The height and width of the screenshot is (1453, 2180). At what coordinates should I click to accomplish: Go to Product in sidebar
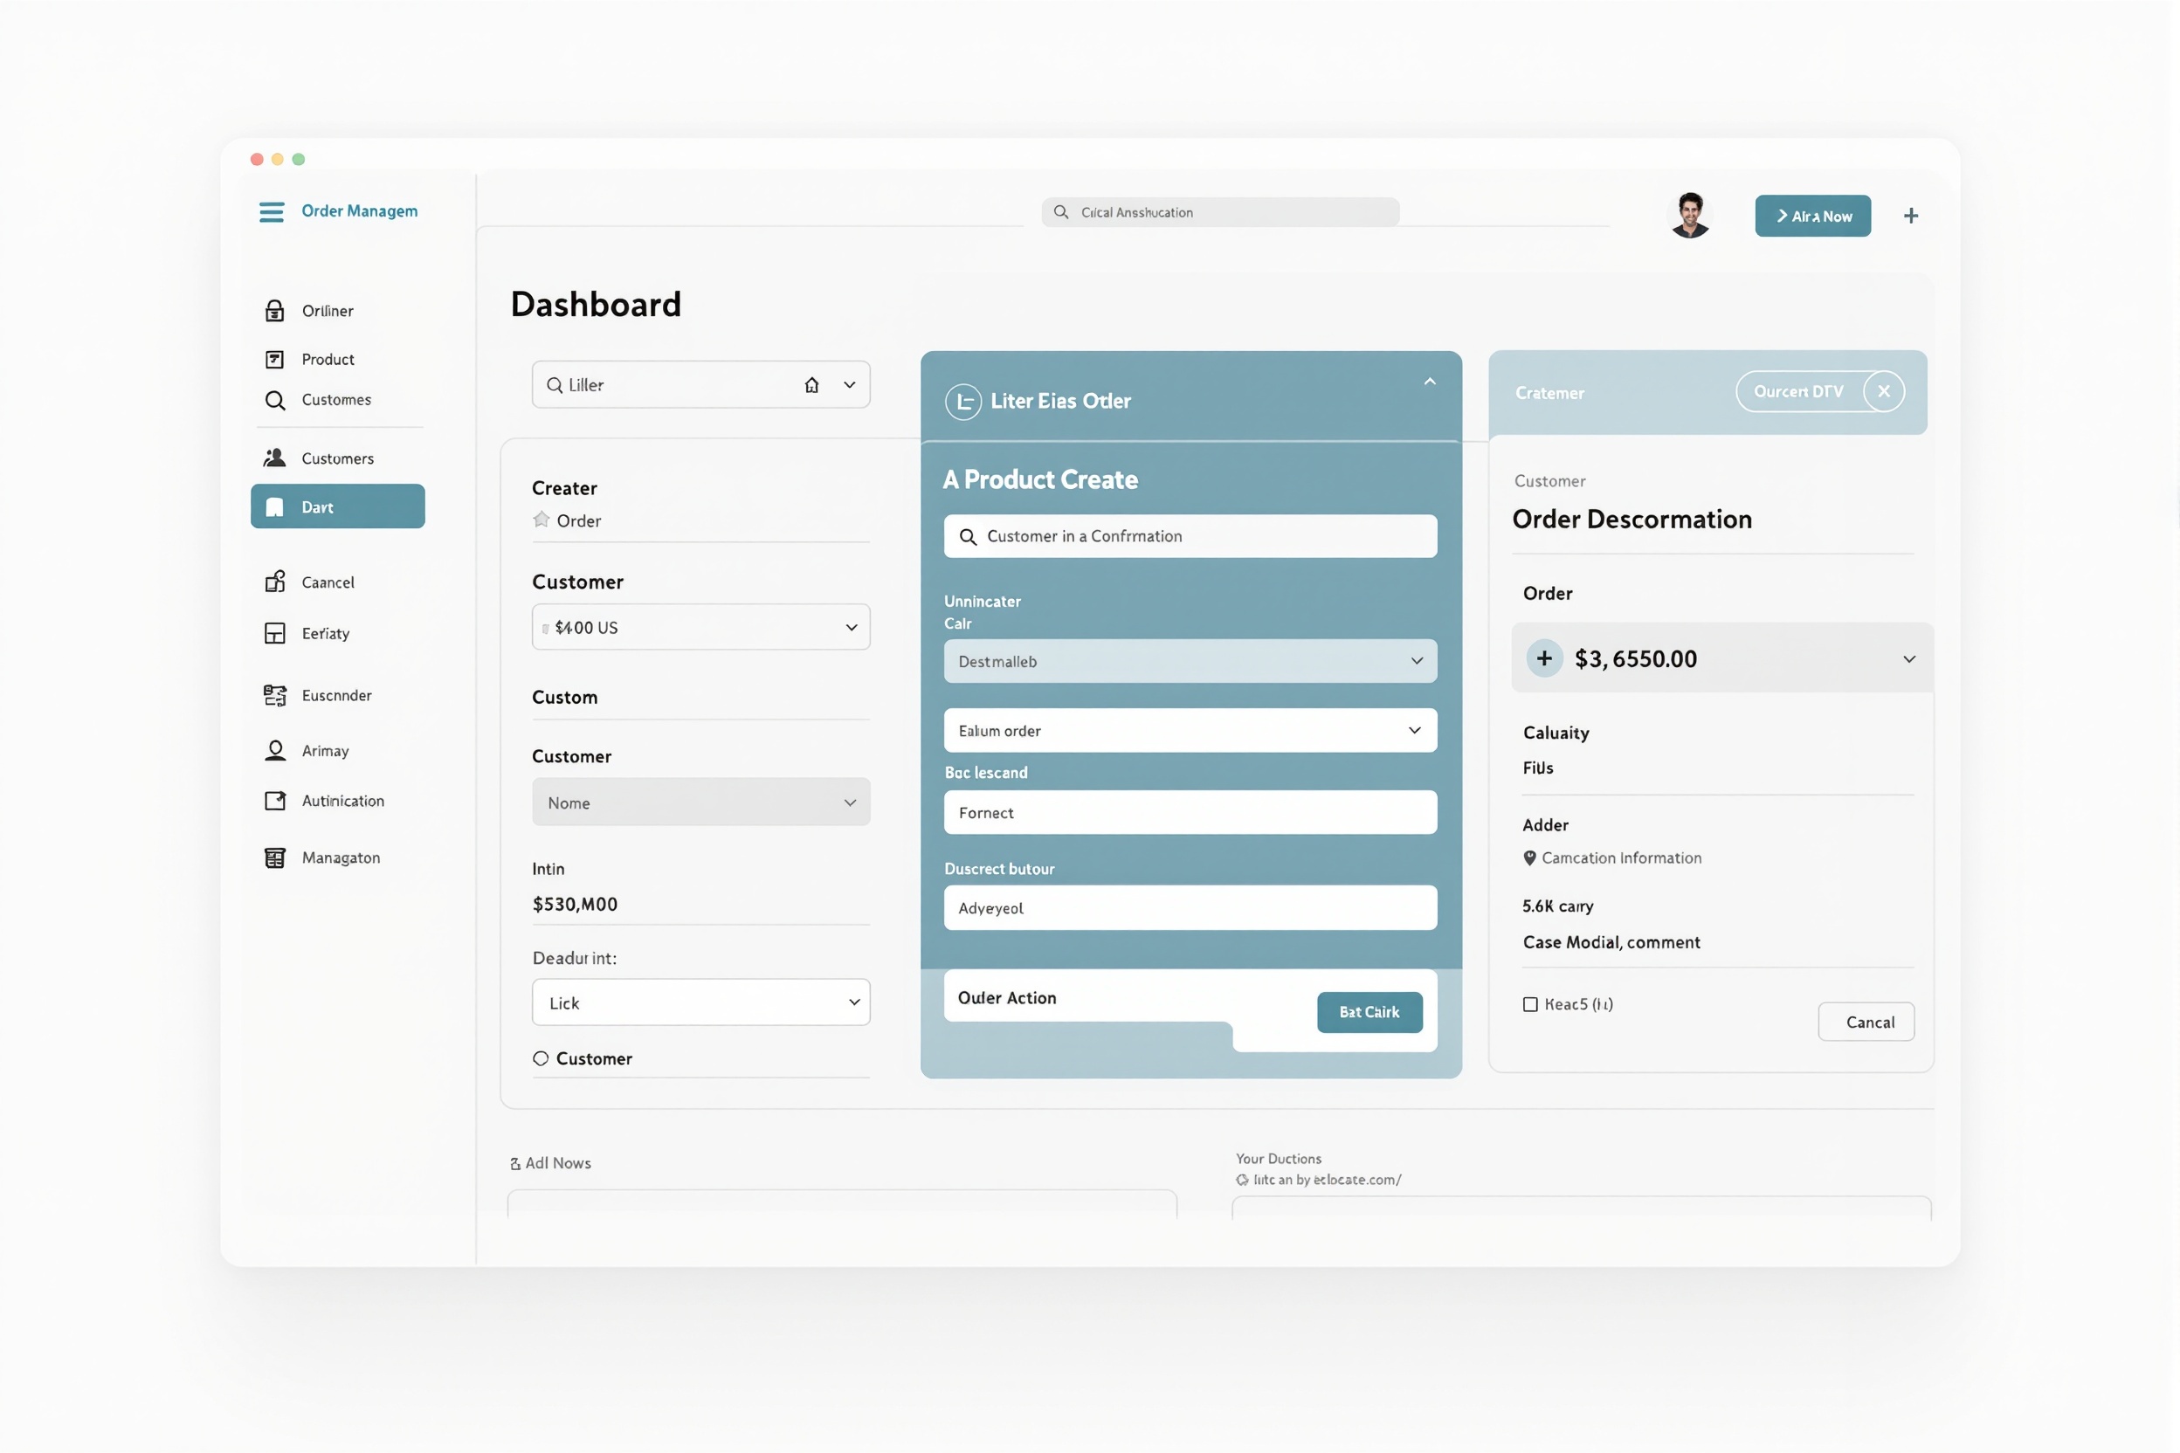[328, 360]
